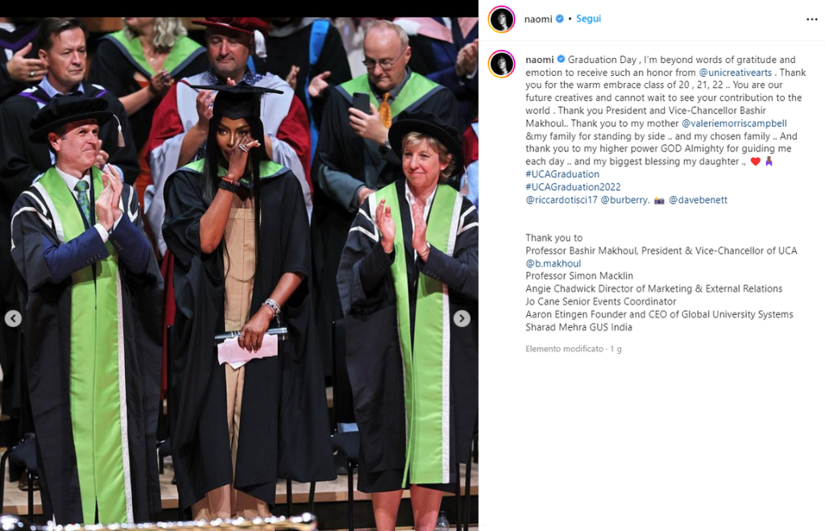Image resolution: width=825 pixels, height=531 pixels.
Task: Open naomi's avatar beside the caption
Action: [501, 64]
